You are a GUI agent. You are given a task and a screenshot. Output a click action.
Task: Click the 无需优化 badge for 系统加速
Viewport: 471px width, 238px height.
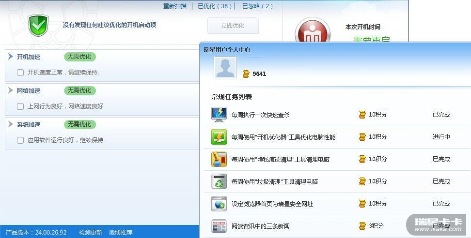click(x=79, y=124)
